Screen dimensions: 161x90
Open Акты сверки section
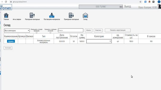(x=17, y=19)
